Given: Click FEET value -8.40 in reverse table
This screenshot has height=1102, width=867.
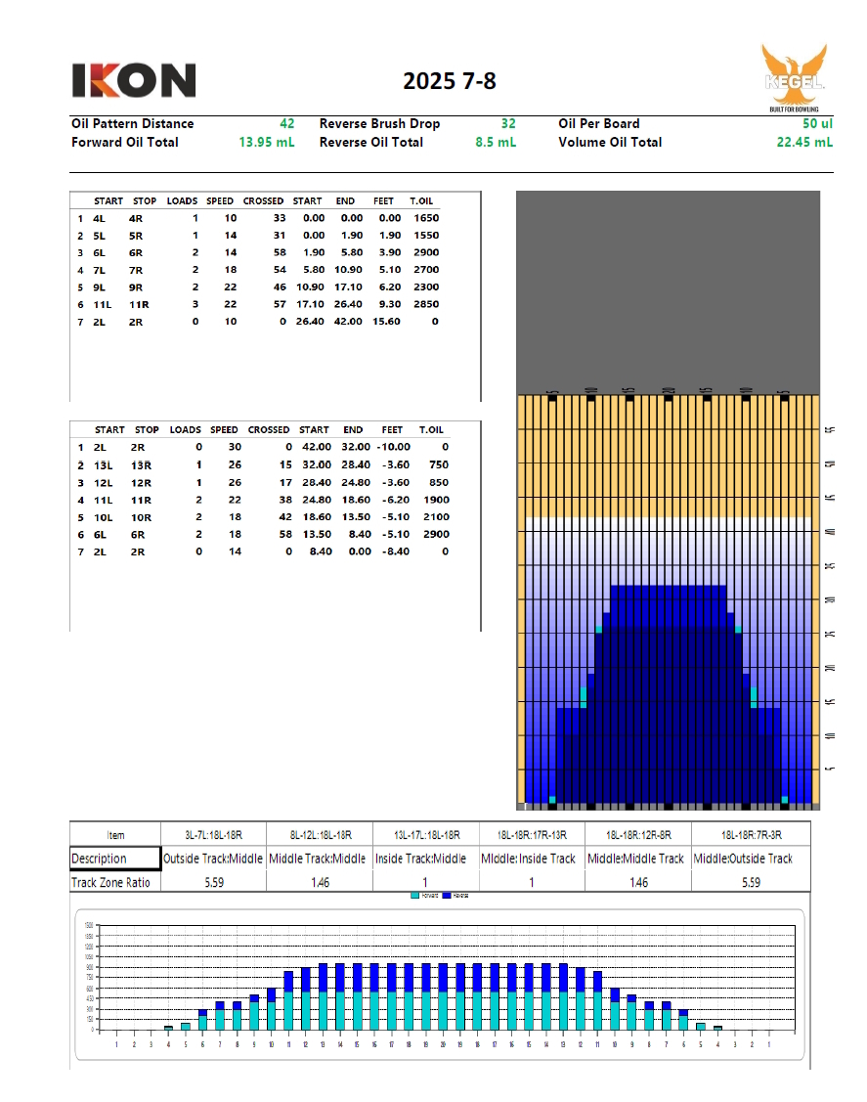Looking at the screenshot, I should coord(395,551).
